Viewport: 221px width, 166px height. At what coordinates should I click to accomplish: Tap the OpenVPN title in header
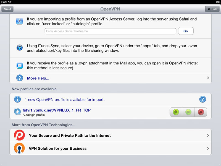[110, 9]
